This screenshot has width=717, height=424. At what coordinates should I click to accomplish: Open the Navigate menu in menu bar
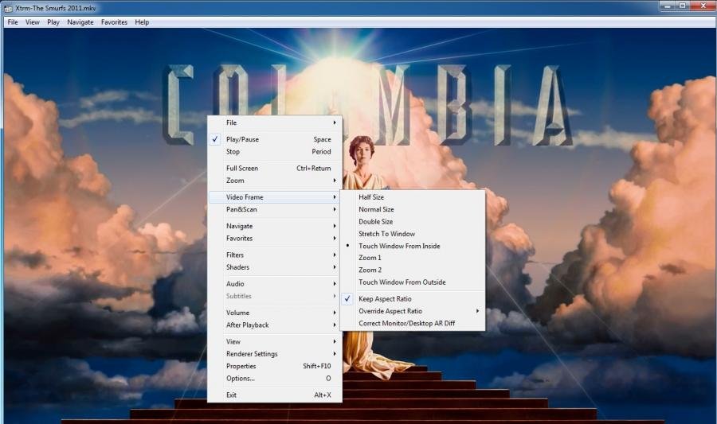pos(80,22)
